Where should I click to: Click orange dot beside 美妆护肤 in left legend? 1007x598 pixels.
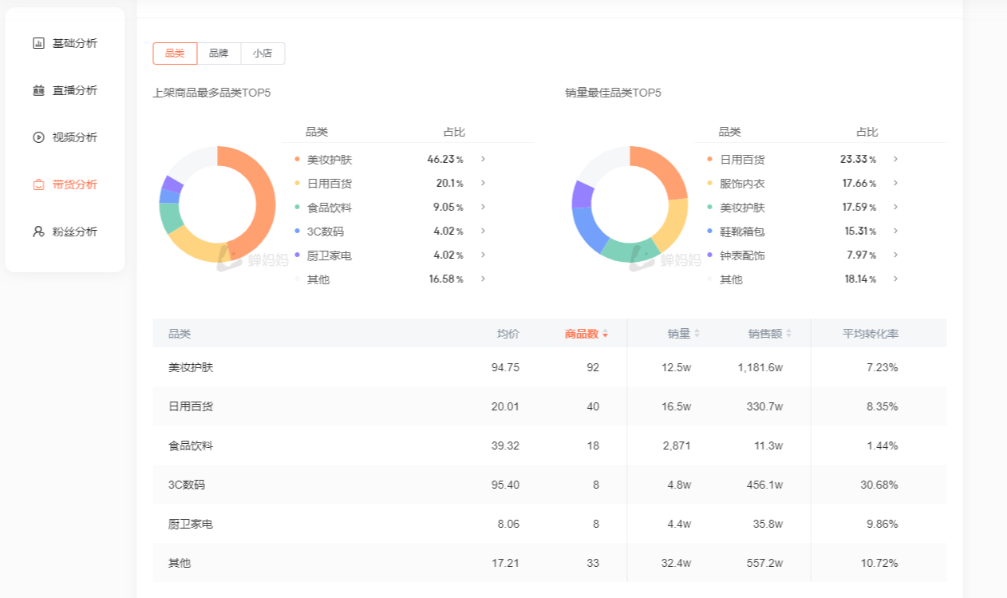(x=297, y=160)
